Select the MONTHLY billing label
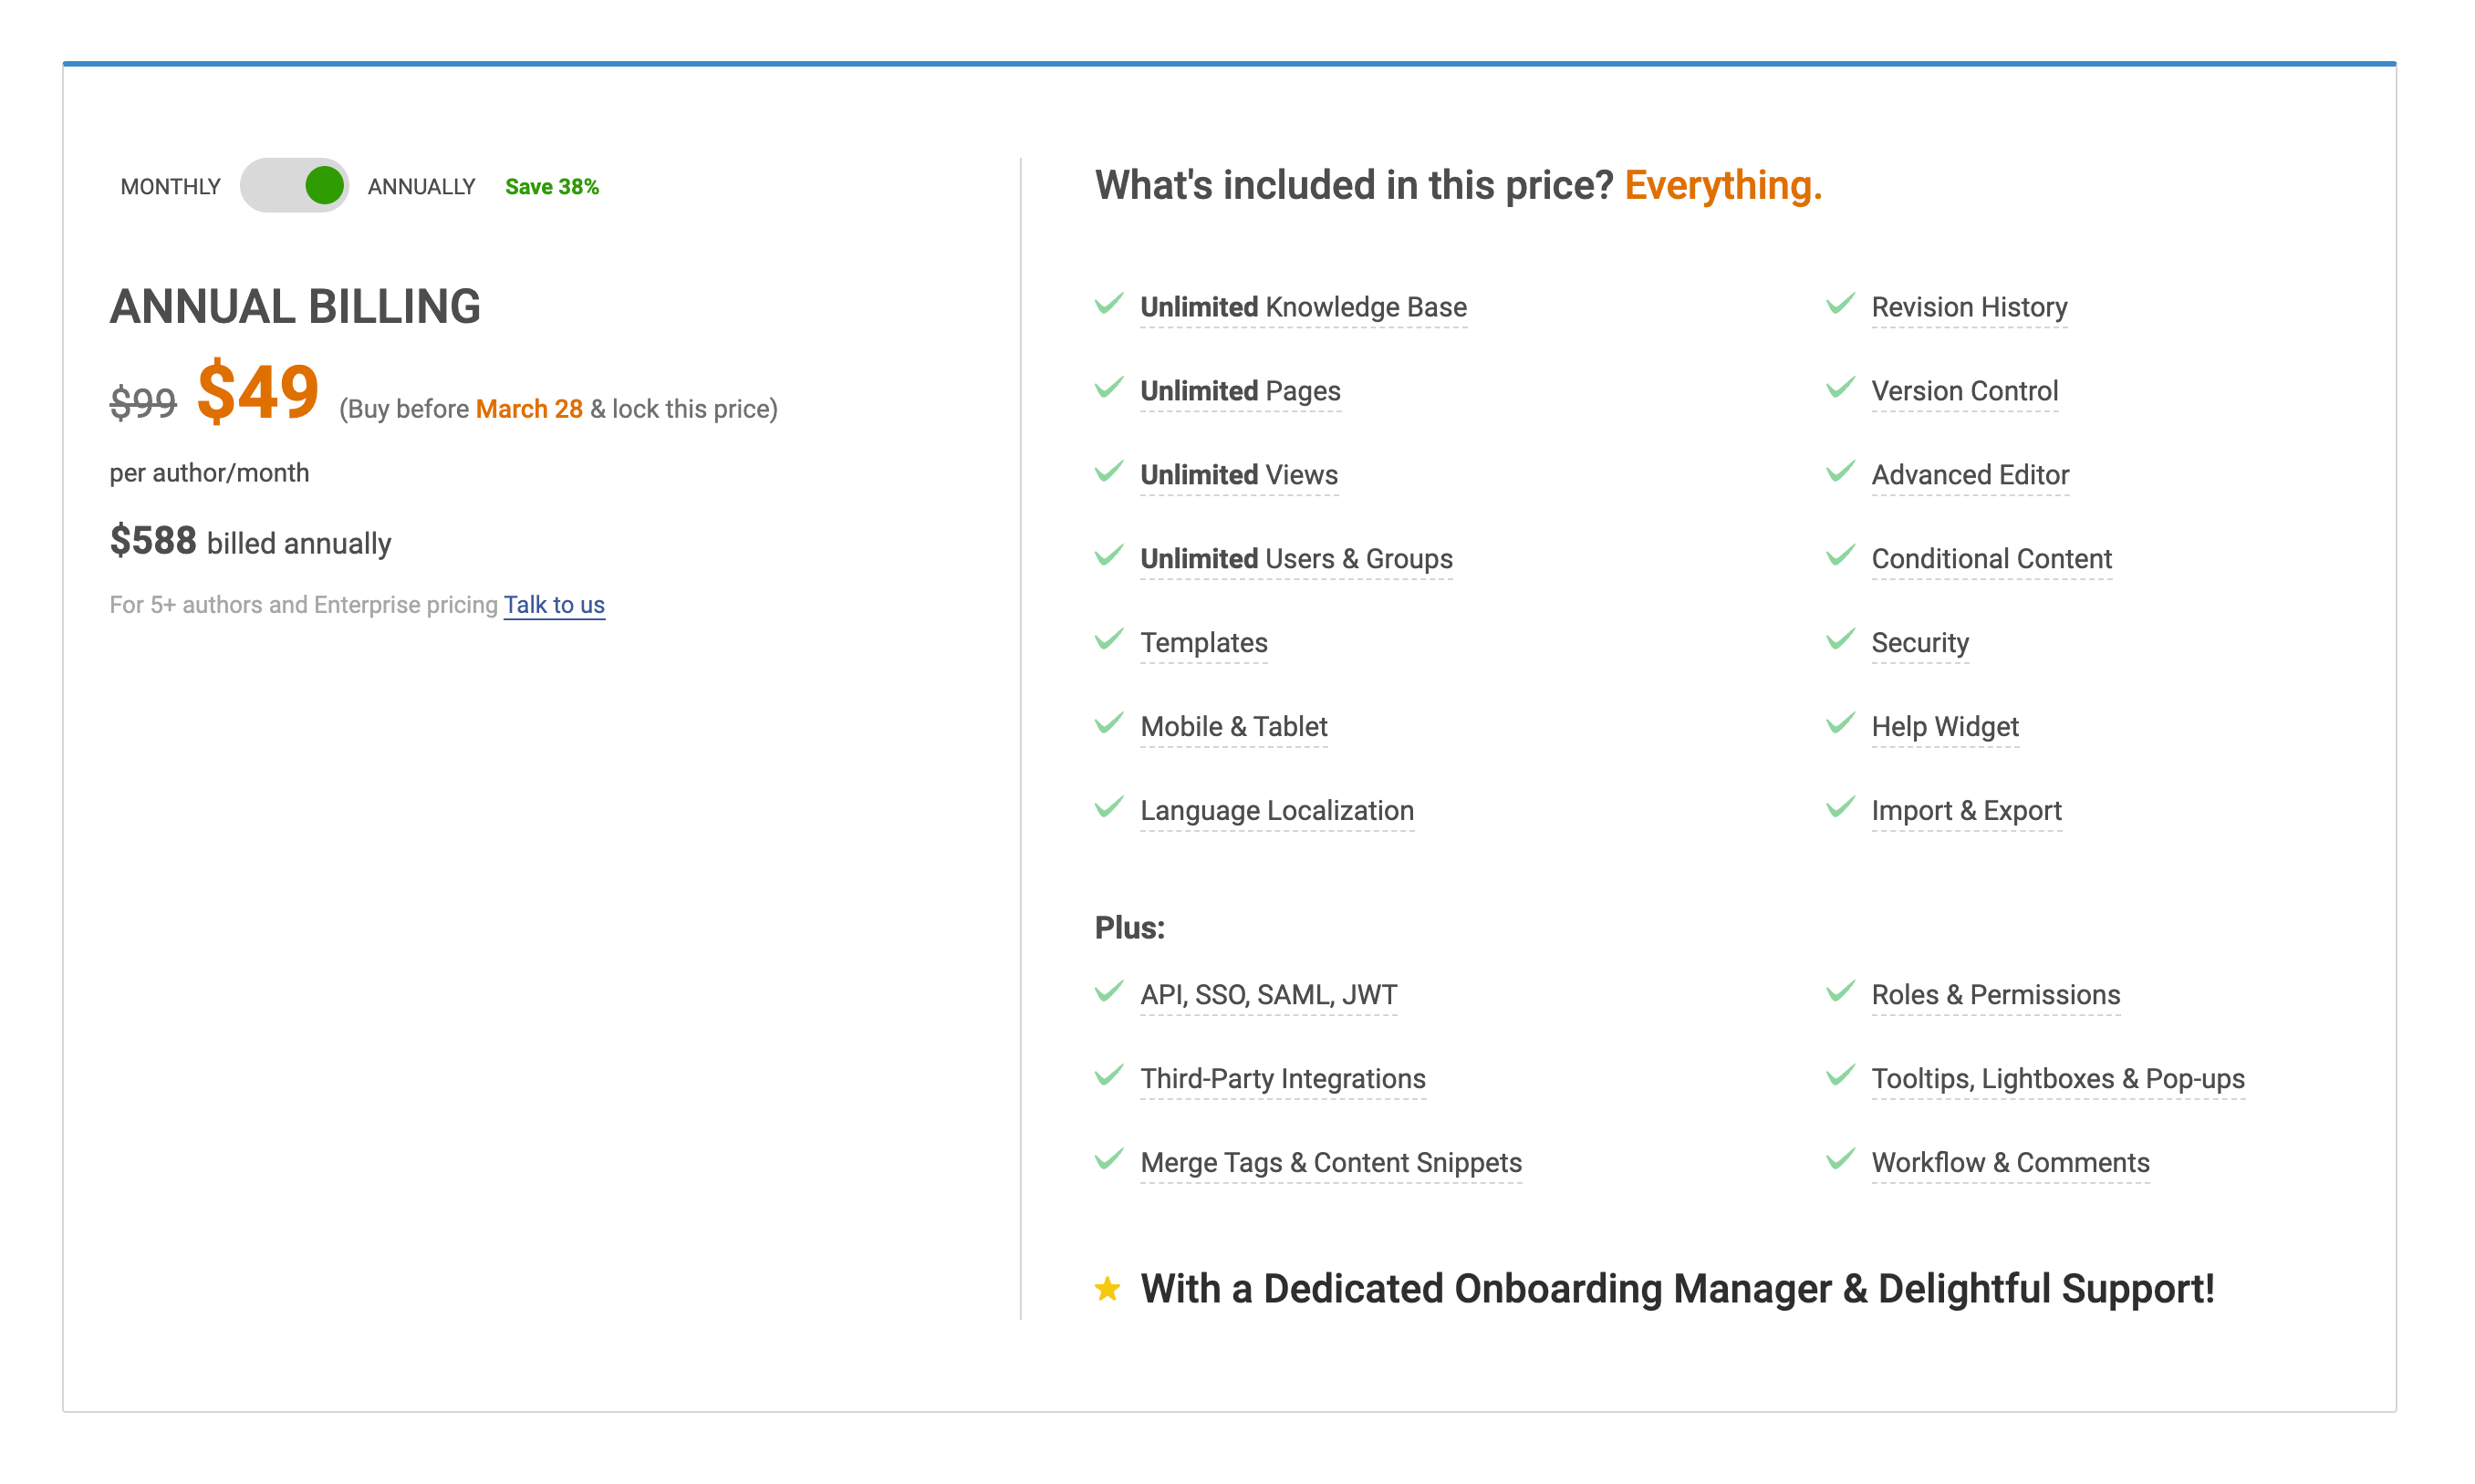Viewport: 2475px width, 1484px height. click(x=170, y=187)
